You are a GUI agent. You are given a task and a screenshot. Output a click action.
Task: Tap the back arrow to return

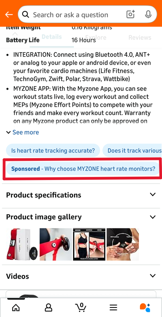coord(9,14)
